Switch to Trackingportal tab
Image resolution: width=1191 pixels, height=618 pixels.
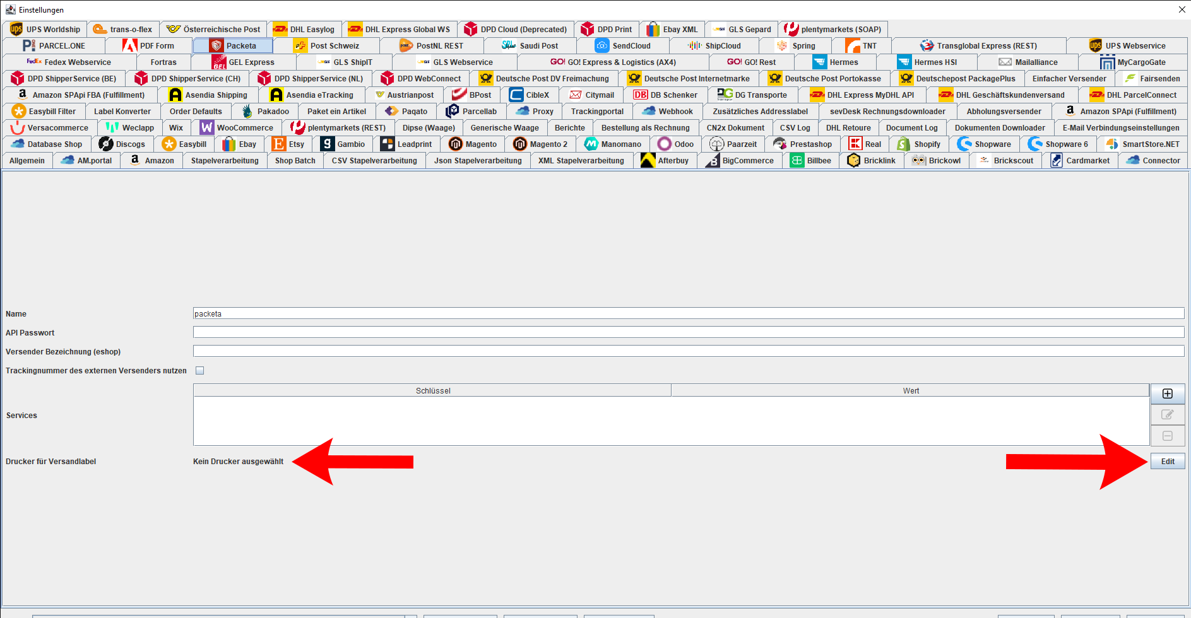pyautogui.click(x=597, y=111)
